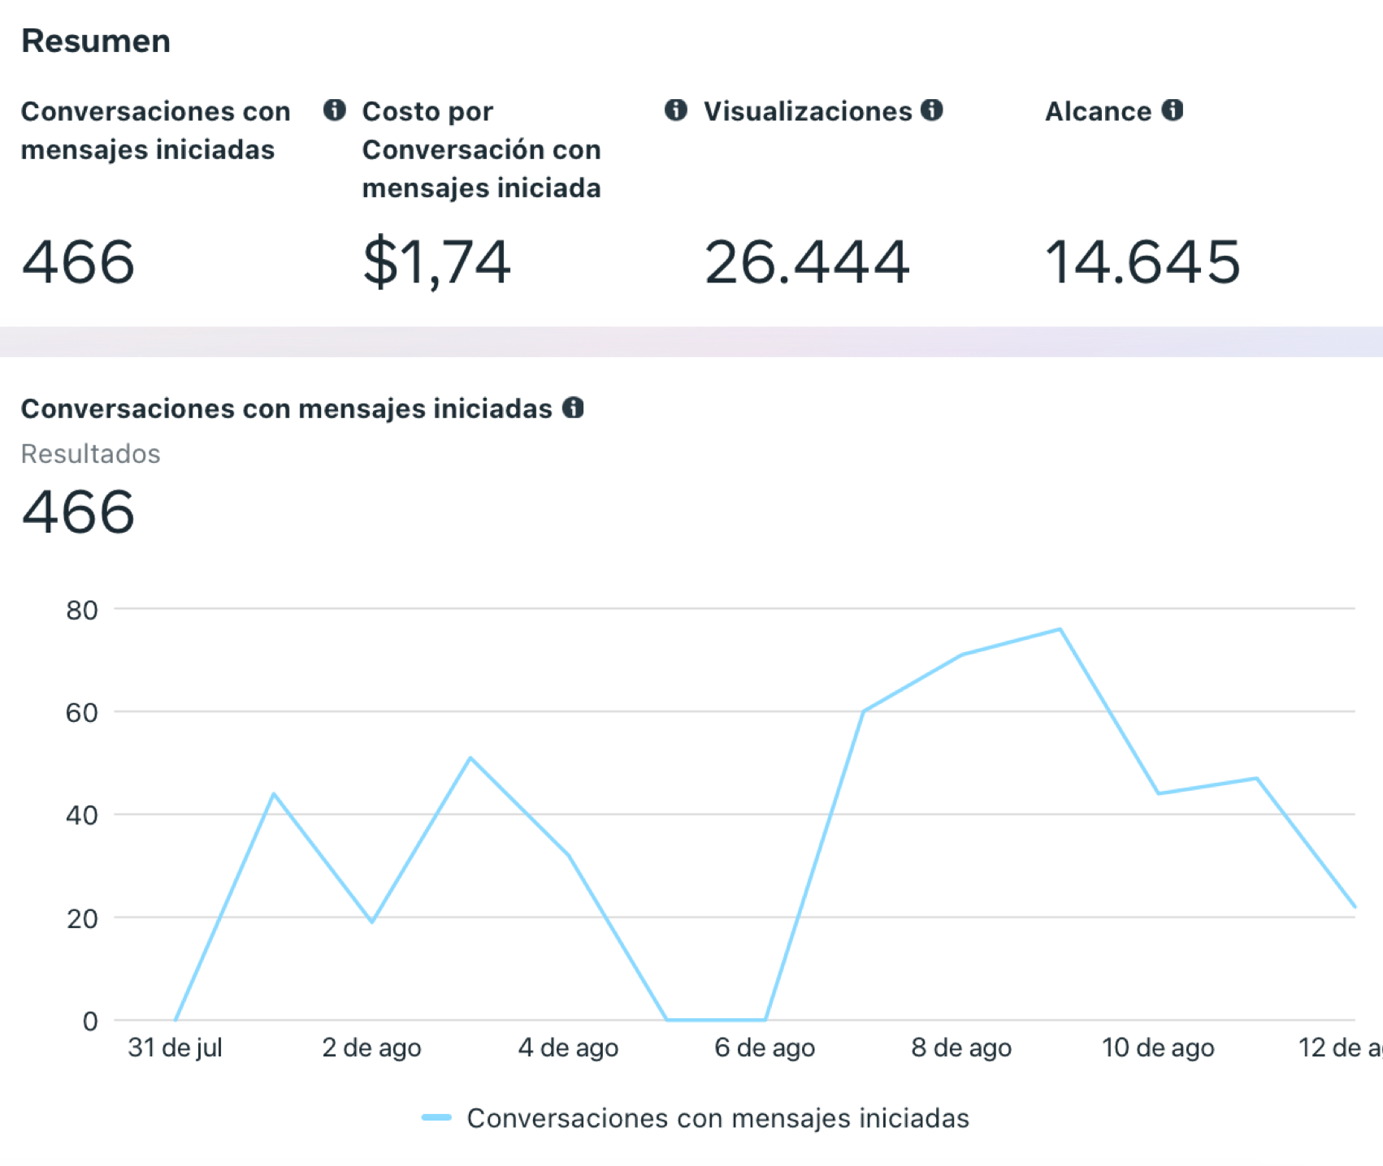The height and width of the screenshot is (1166, 1383).
Task: Open info icon next to Visualizaciones
Action: click(x=931, y=110)
